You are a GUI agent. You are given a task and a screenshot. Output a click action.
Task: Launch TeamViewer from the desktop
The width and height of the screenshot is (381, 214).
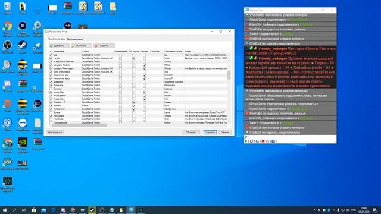pos(23,124)
